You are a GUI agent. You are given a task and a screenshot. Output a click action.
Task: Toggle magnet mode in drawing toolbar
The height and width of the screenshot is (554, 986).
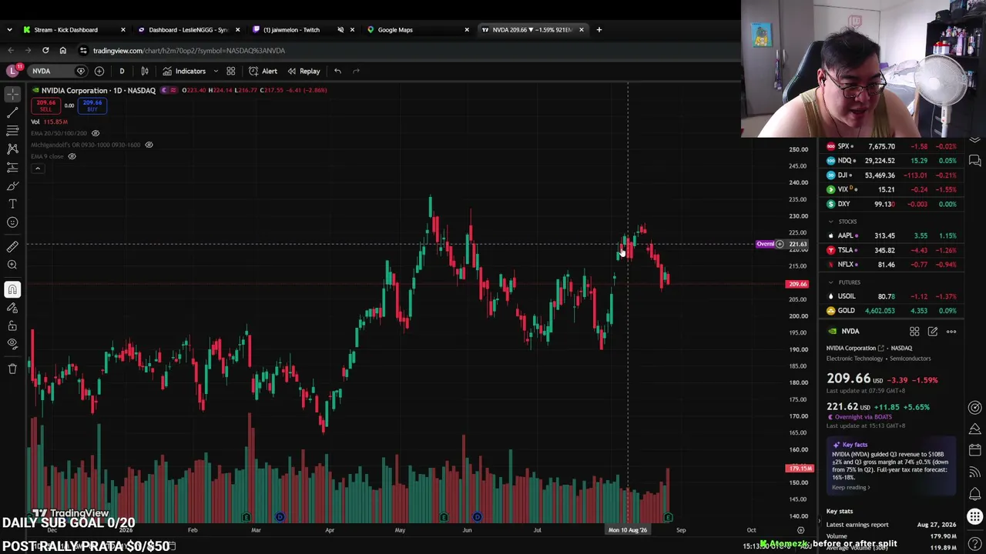coord(12,289)
